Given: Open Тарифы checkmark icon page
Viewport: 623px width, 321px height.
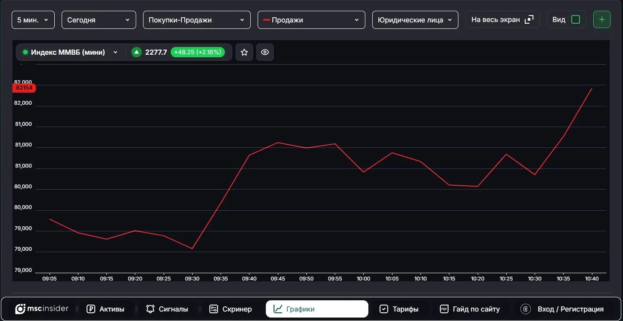Looking at the screenshot, I should coord(399,309).
